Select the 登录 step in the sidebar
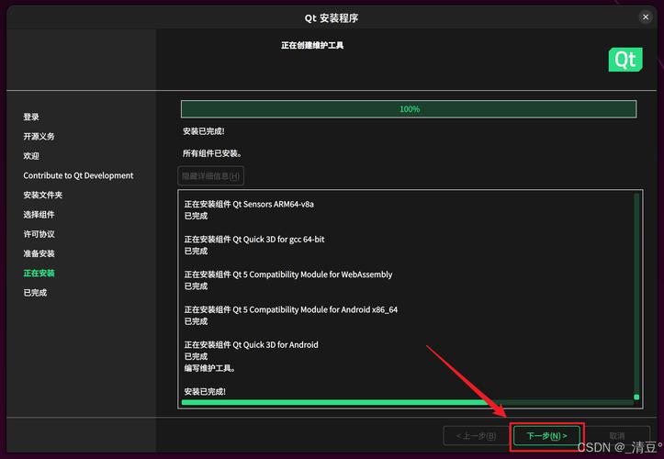The image size is (664, 459). [x=31, y=117]
